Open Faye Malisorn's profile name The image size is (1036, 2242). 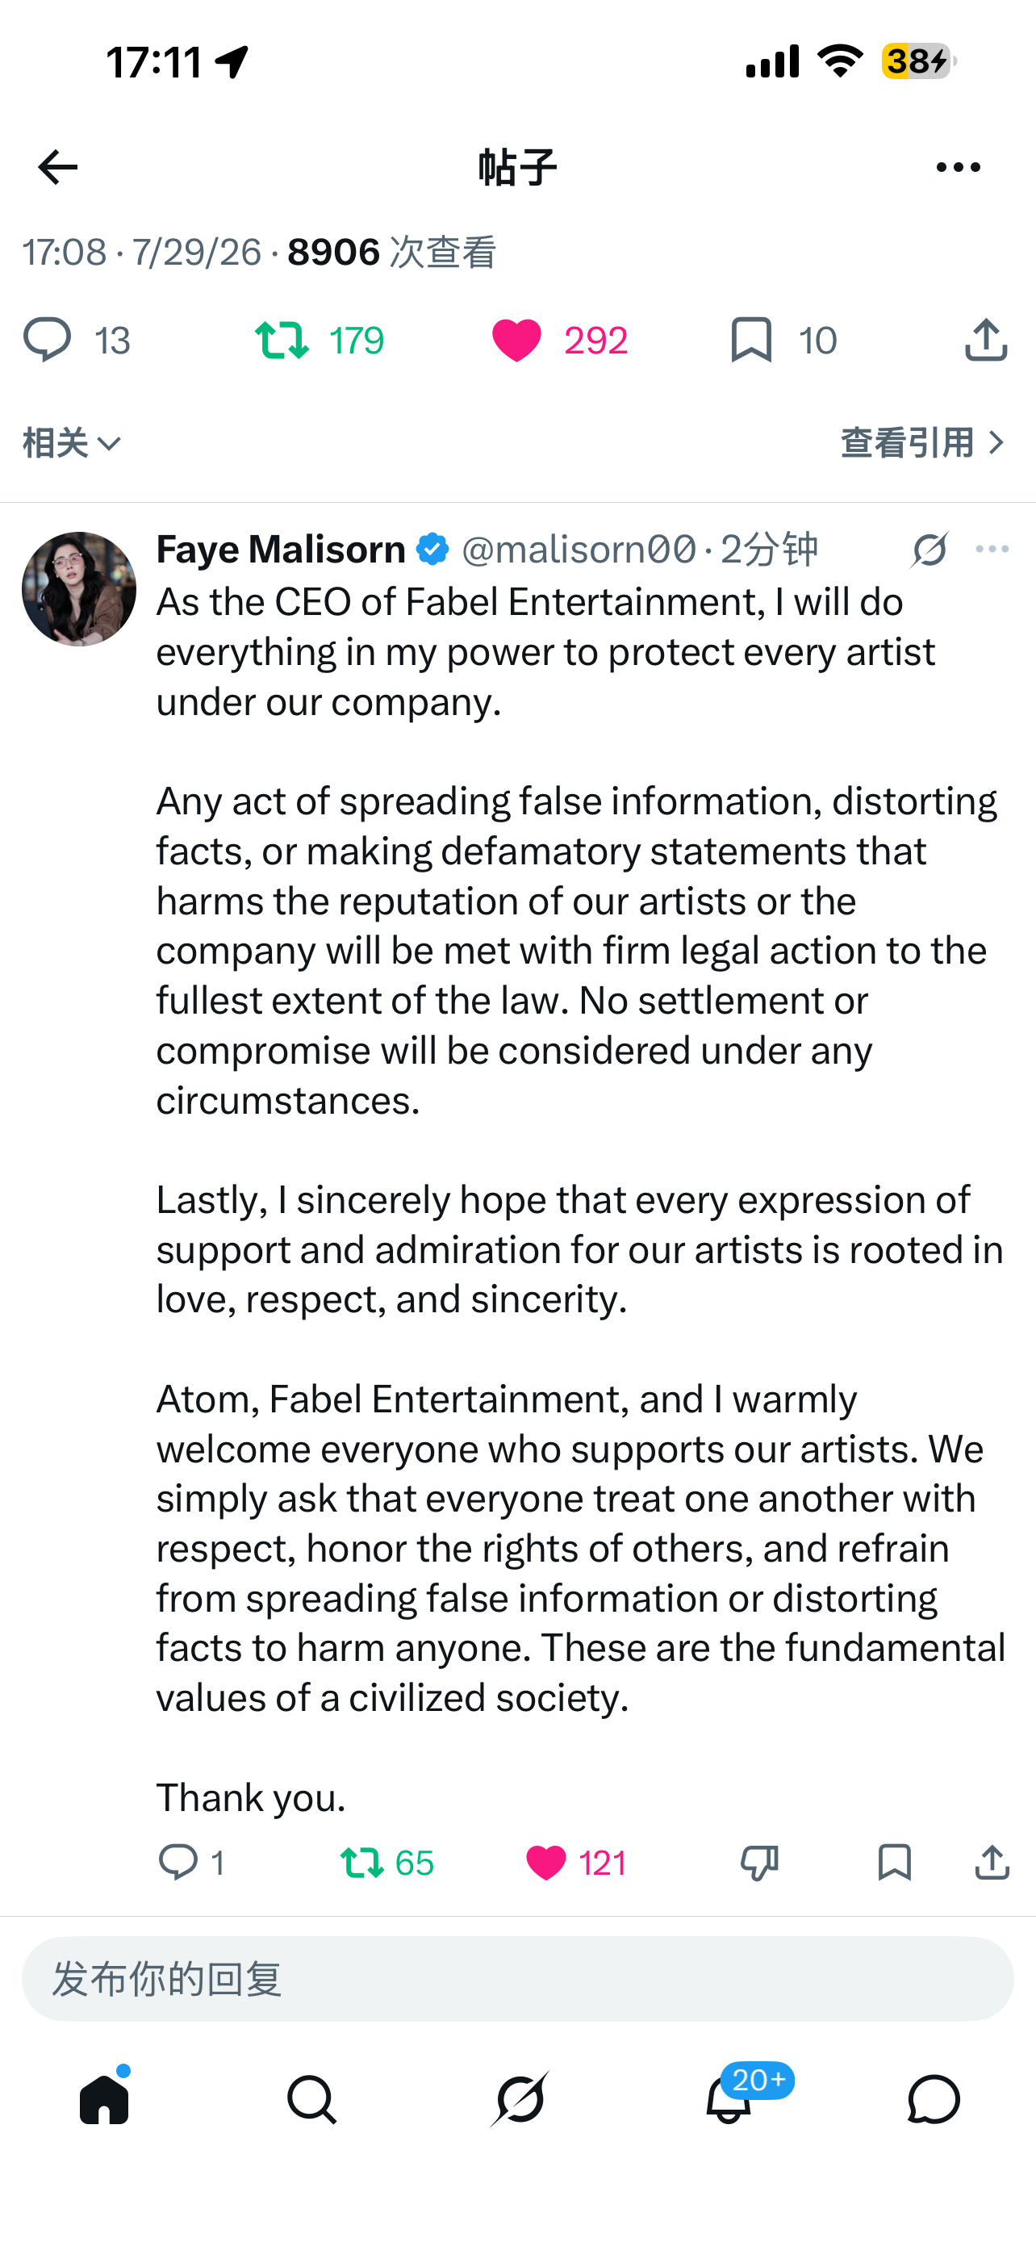pyautogui.click(x=281, y=549)
